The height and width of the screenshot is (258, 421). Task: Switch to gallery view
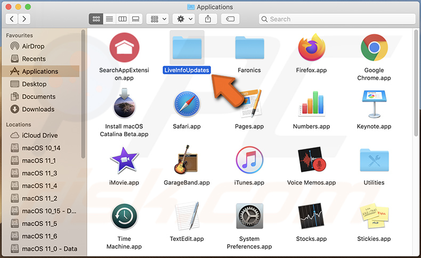[136, 19]
